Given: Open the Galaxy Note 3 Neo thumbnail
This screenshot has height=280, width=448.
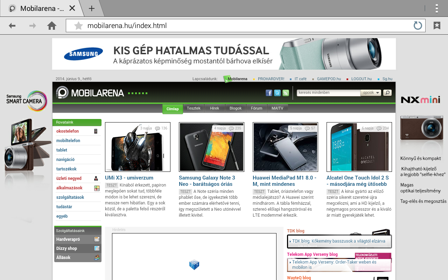Looking at the screenshot, I should point(211,147).
